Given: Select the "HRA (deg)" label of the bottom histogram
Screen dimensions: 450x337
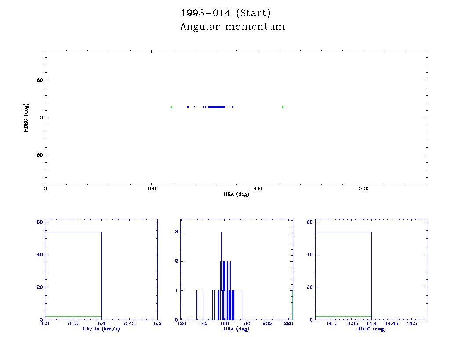Looking at the screenshot, I should click(236, 329).
